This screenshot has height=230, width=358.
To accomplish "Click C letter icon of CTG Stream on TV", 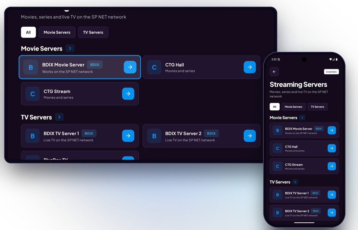I will pyautogui.click(x=32, y=94).
